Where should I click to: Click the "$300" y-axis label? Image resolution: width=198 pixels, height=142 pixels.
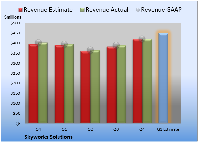click(15, 63)
